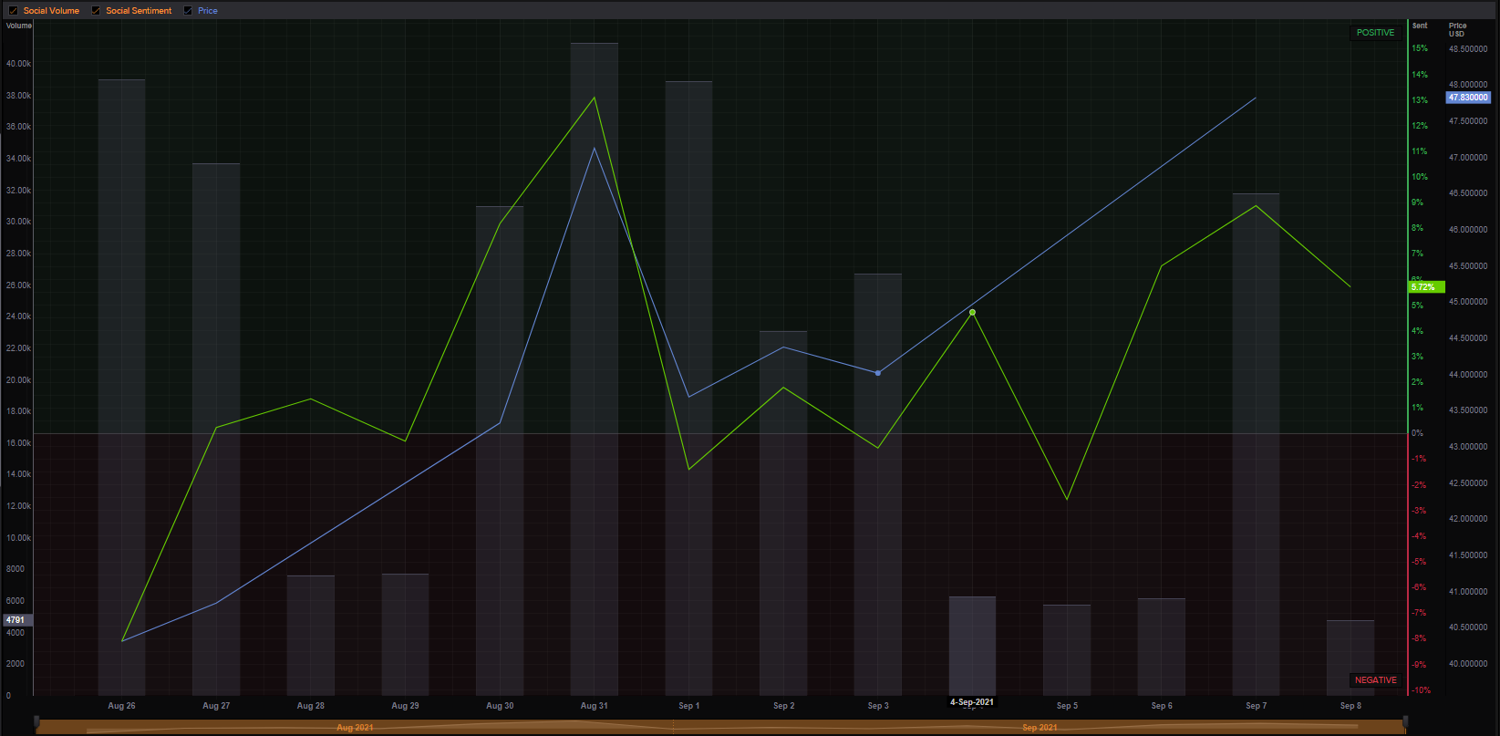Click the green 5.72% sentiment tag
Viewport: 1500px width, 736px height.
(x=1425, y=287)
